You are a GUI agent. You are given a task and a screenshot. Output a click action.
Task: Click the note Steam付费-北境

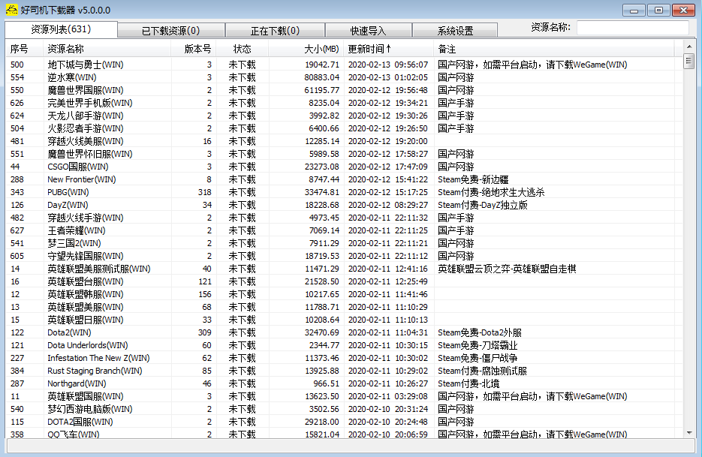[x=469, y=383]
